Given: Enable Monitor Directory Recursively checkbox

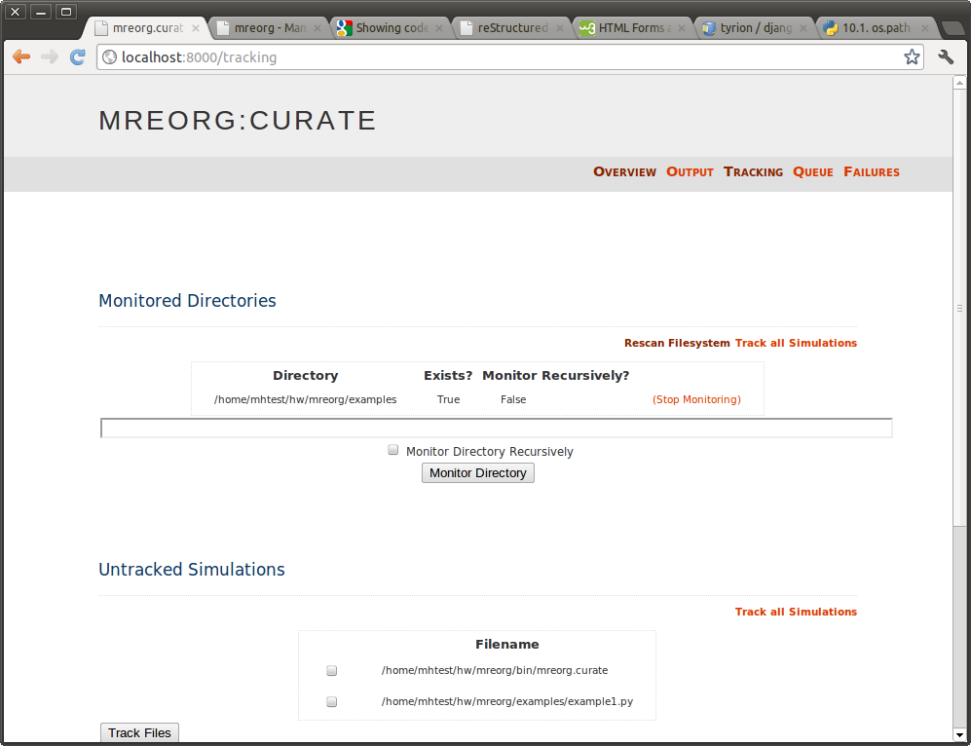Looking at the screenshot, I should pos(393,450).
